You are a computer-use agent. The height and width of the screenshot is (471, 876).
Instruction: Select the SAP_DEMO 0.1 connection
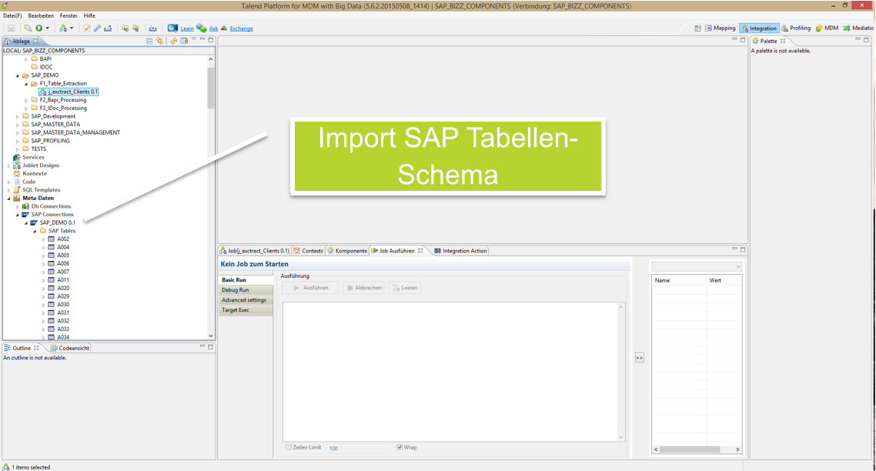57,223
